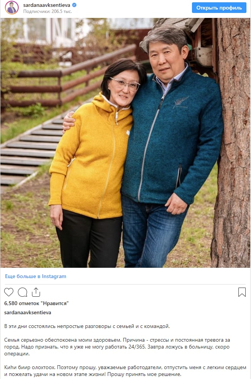Like the post with the heart icon

click(x=9, y=292)
